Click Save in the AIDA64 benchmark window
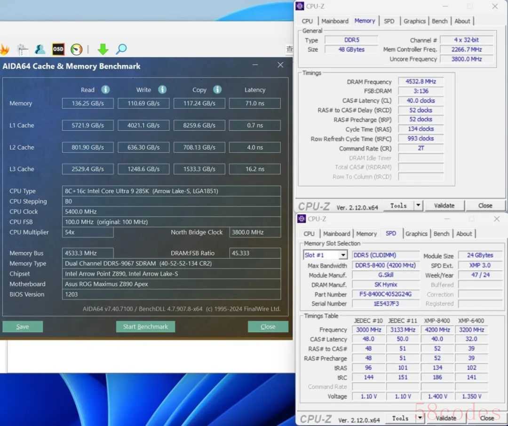508x426 pixels. pos(23,327)
